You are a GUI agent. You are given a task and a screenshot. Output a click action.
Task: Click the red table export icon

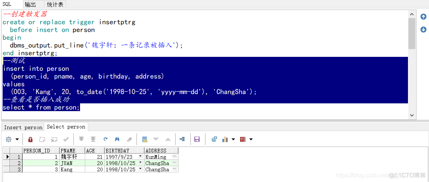243,139
